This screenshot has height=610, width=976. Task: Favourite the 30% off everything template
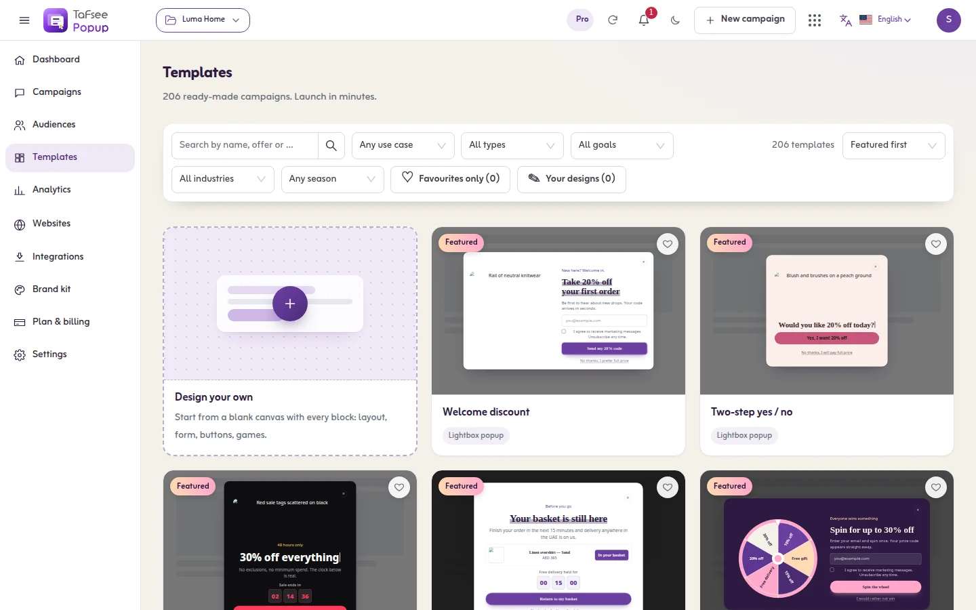(x=399, y=487)
